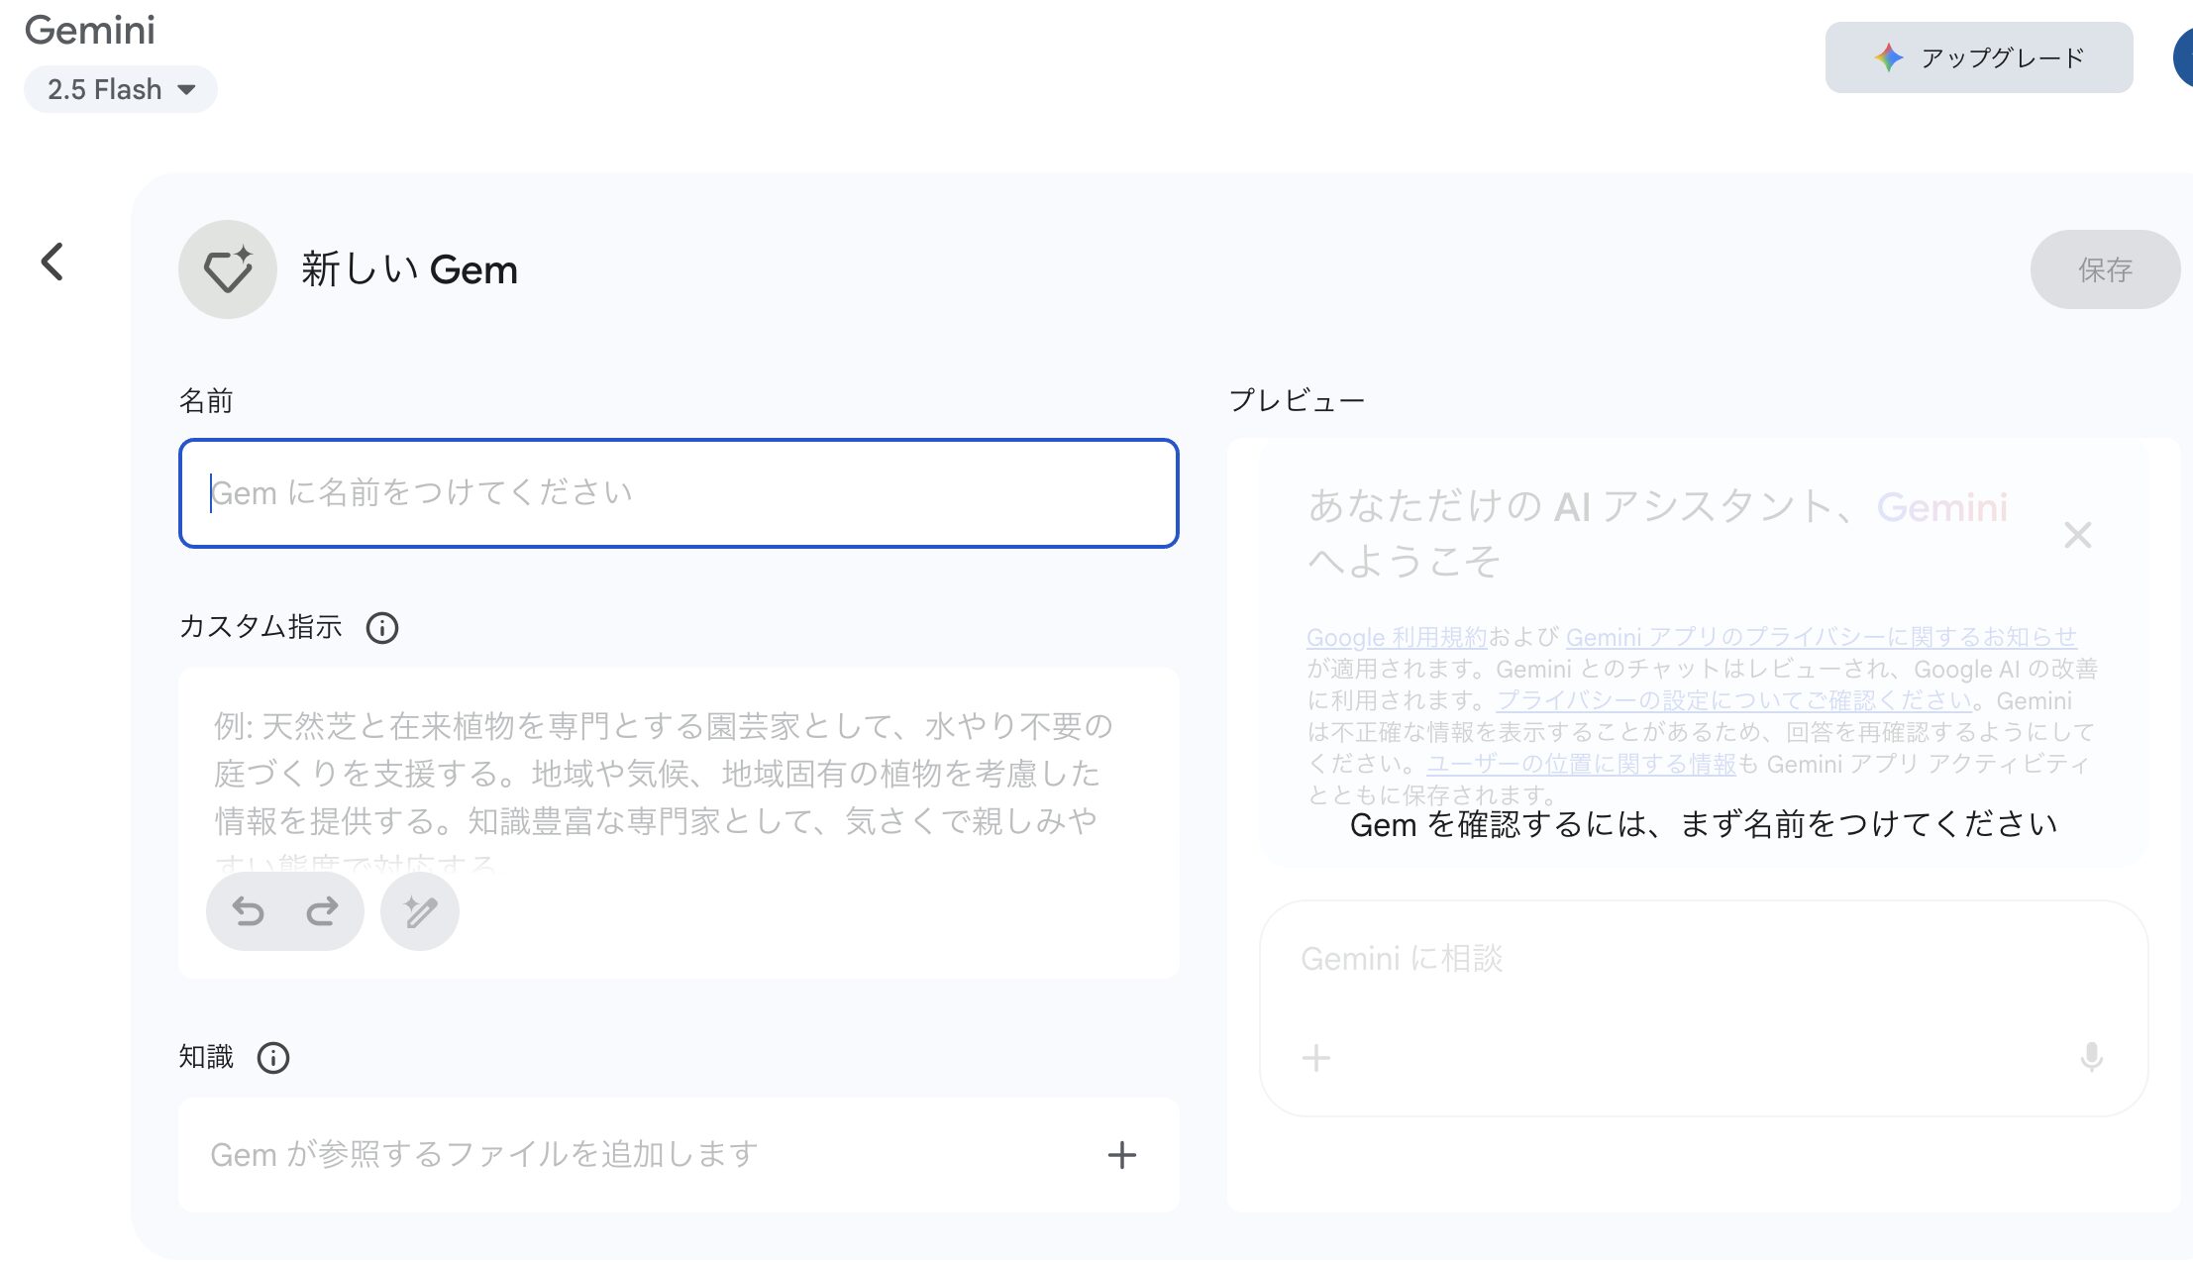Click the microphone icon in preview
The width and height of the screenshot is (2193, 1262).
[x=2092, y=1058]
